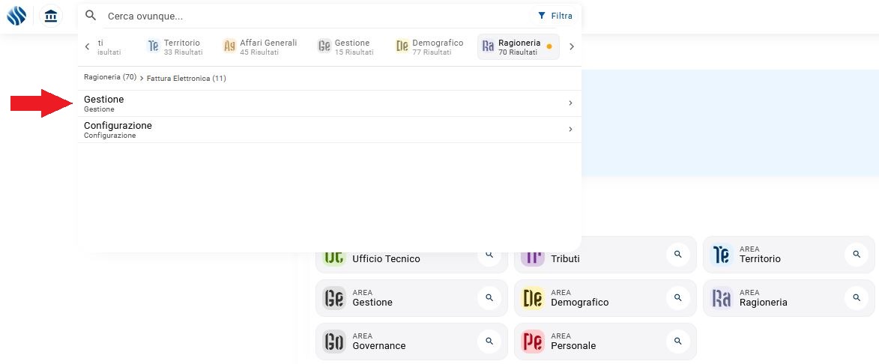This screenshot has height=364, width=879.
Task: Search within the Governance area card
Action: tap(489, 342)
